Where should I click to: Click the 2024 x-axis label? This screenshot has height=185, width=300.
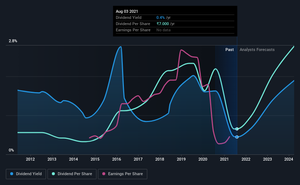289,159
